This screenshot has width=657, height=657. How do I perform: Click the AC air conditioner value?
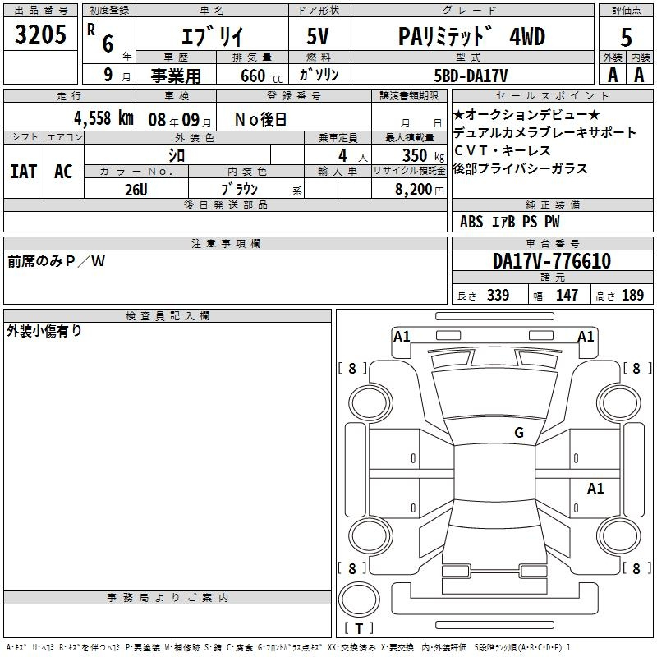click(x=63, y=172)
